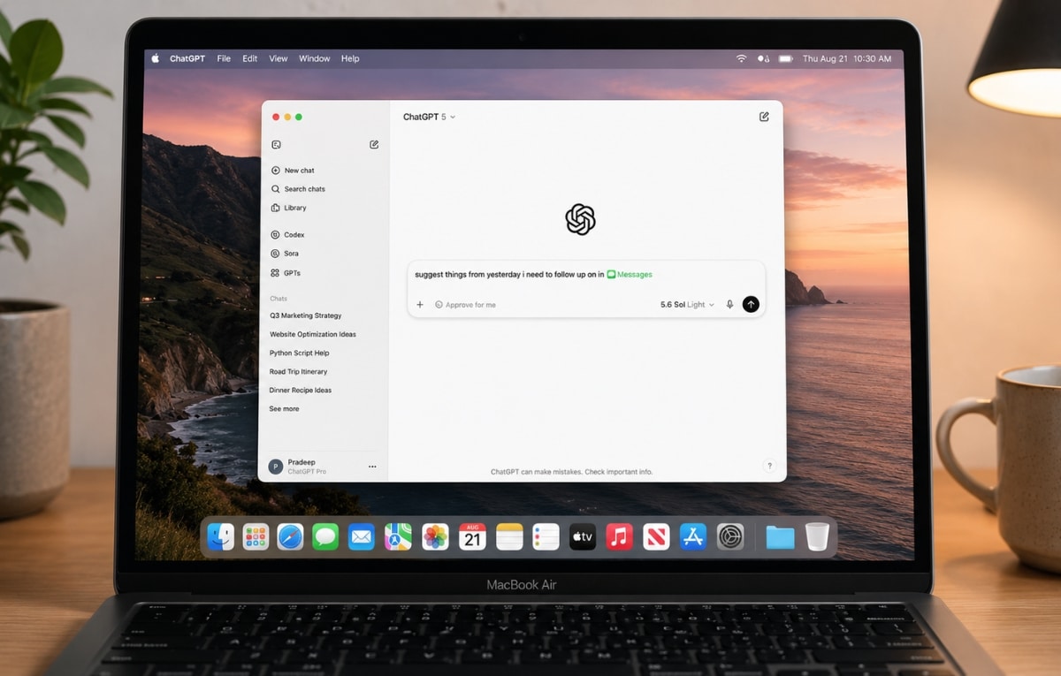
Task: Open the Help menu
Action: pos(350,58)
